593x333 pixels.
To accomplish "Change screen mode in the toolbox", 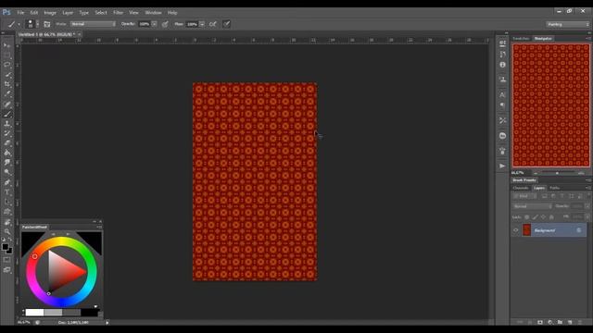I will pyautogui.click(x=7, y=269).
